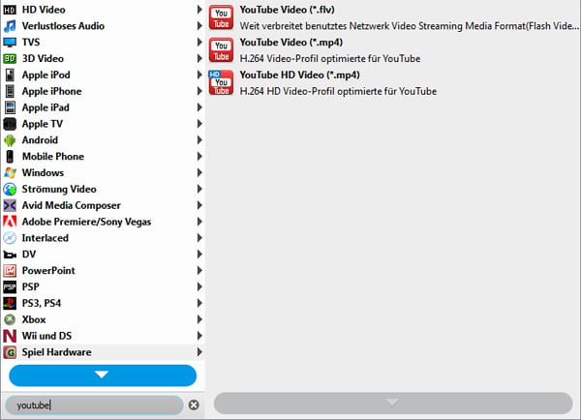Expand the Apple iPhone submenu arrow
The height and width of the screenshot is (420, 581).
(199, 91)
